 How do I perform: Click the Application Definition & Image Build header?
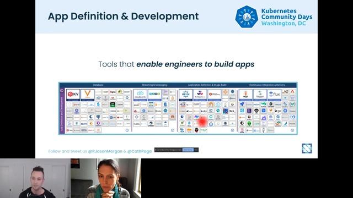tap(207, 85)
